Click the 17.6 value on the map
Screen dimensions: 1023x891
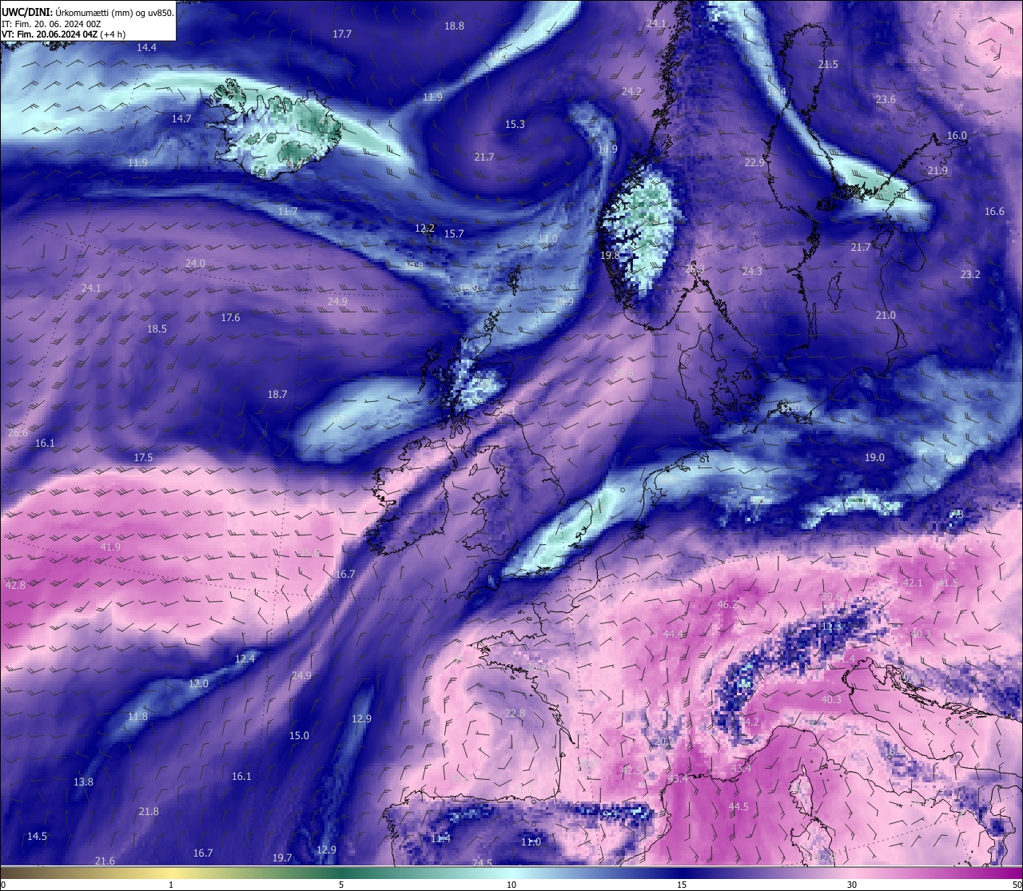(x=230, y=317)
